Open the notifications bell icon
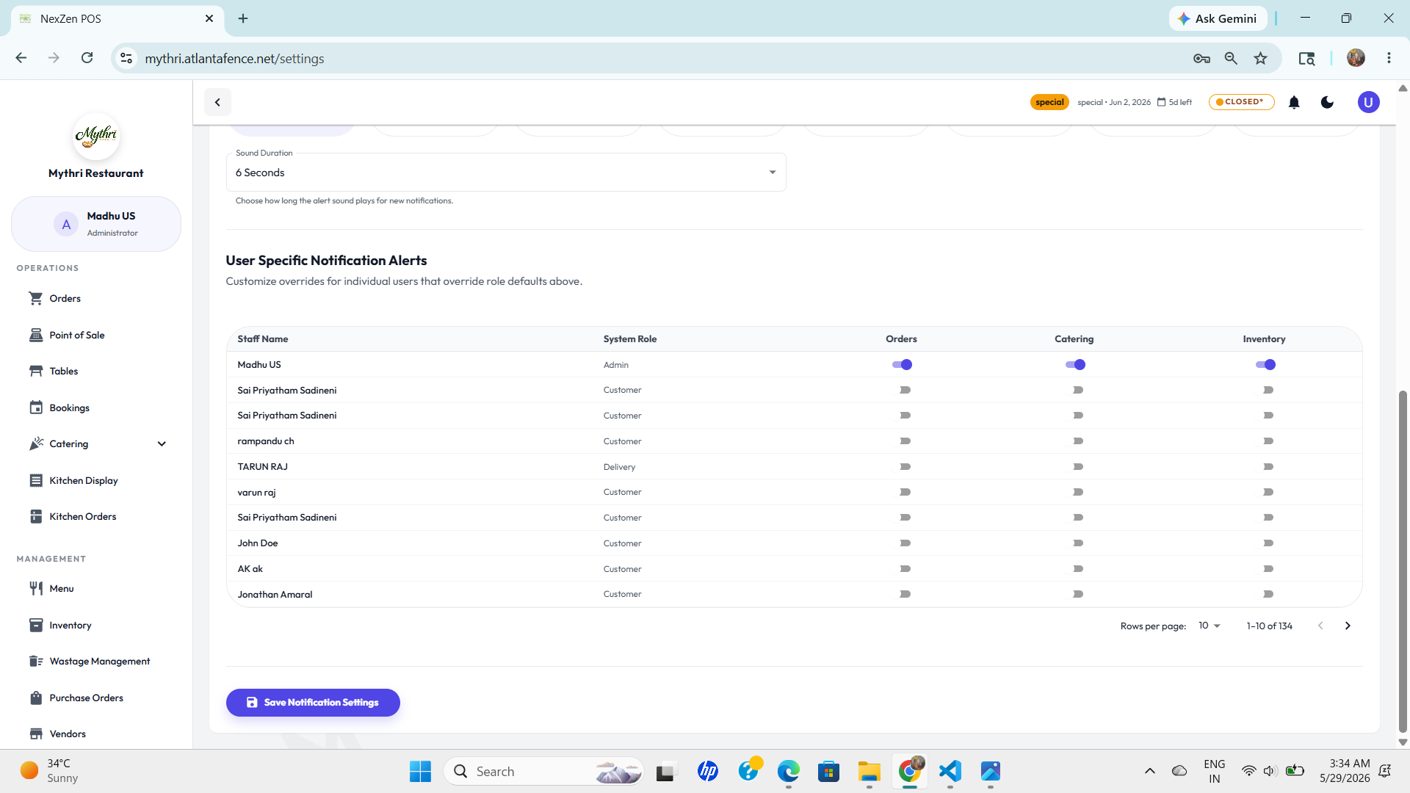 (x=1294, y=102)
